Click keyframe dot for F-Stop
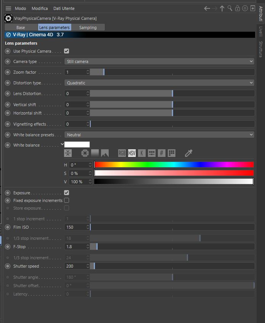Viewport: 265px width, 323px height. pyautogui.click(x=8, y=247)
